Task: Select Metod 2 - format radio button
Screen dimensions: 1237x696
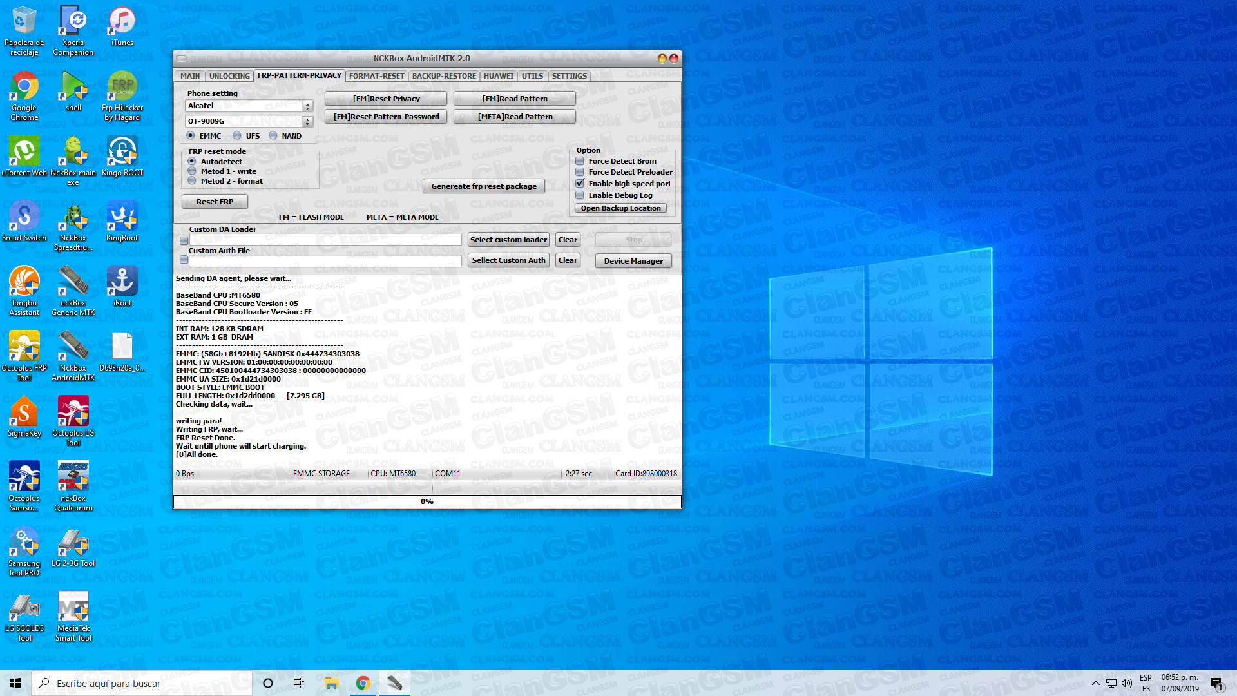Action: (x=192, y=181)
